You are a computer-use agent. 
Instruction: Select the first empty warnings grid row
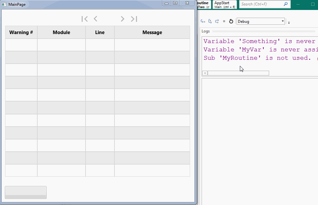(x=96, y=45)
